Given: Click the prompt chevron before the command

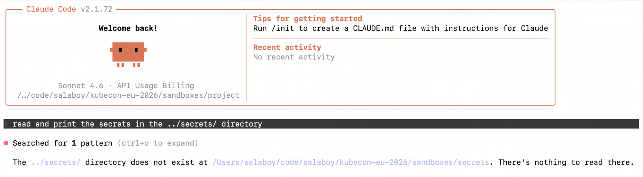Looking at the screenshot, I should (6, 124).
